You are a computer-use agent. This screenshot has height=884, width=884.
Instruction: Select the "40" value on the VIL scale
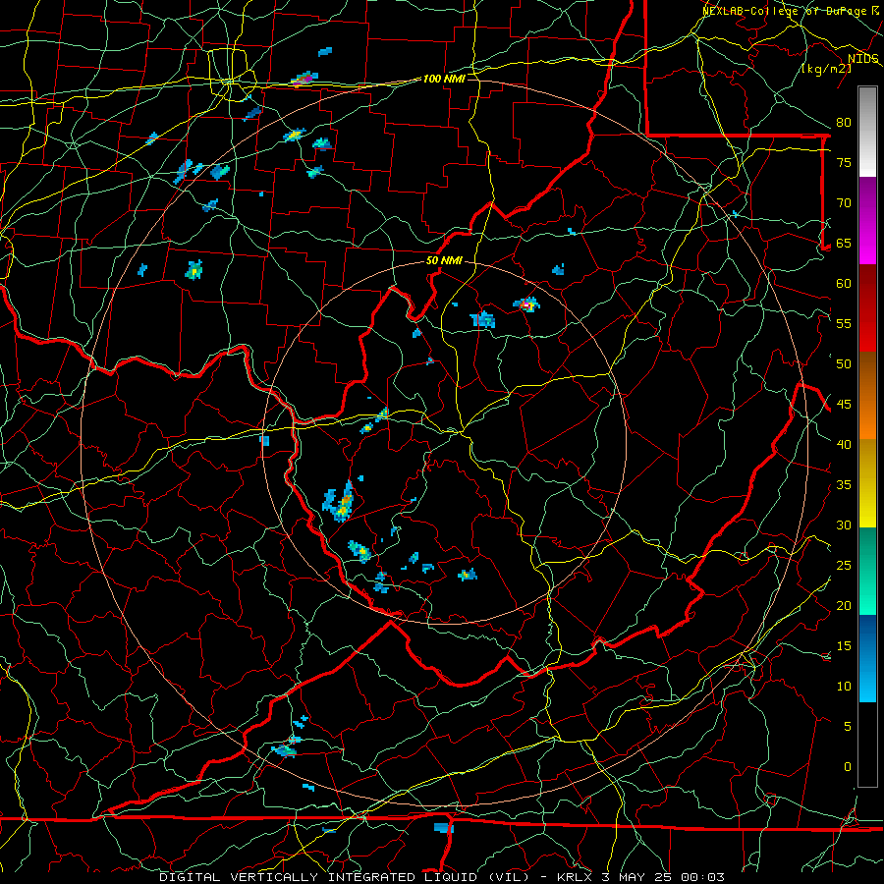pyautogui.click(x=844, y=445)
